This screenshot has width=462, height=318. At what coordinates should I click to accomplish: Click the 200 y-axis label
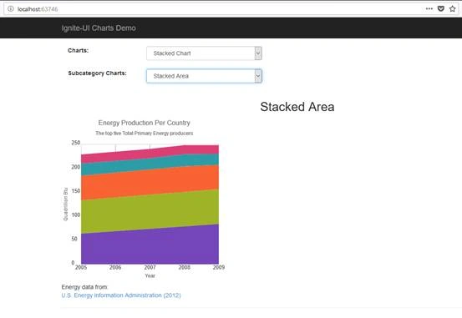(x=76, y=167)
